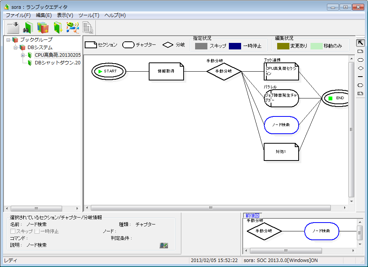The image size is (368, 267).
Task: Click the edit properties icon in info panel
Action: pos(164,246)
